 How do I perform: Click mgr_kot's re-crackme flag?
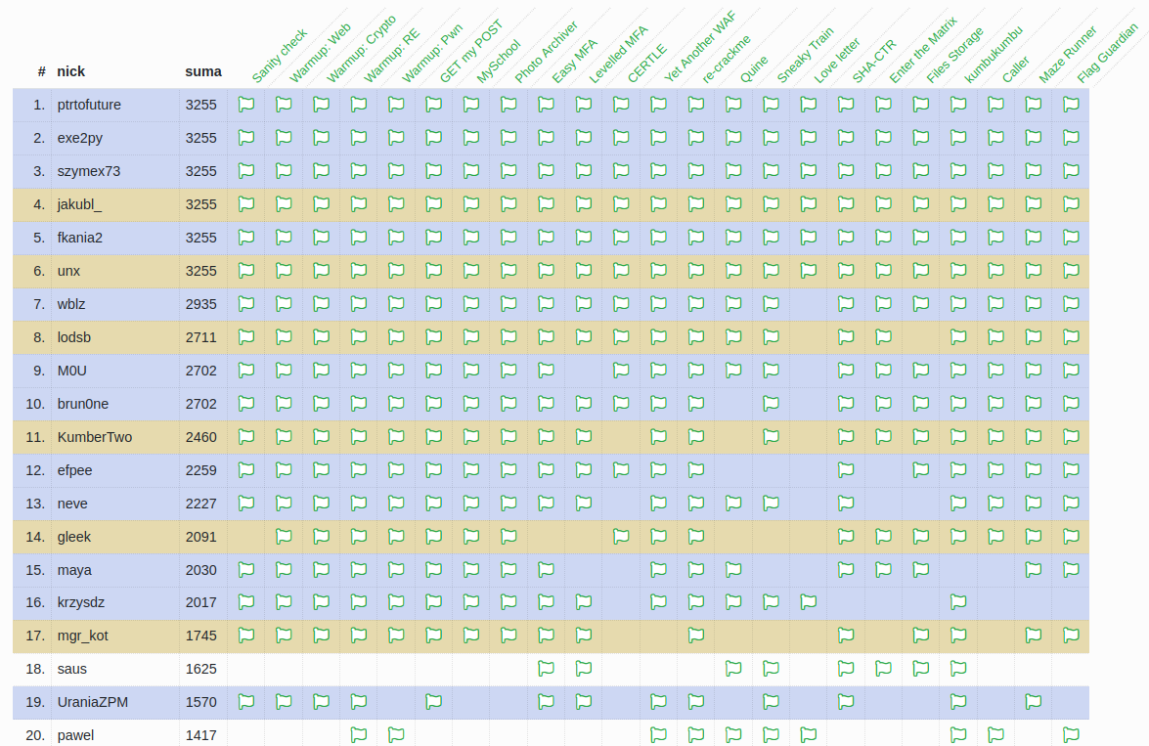coord(696,636)
